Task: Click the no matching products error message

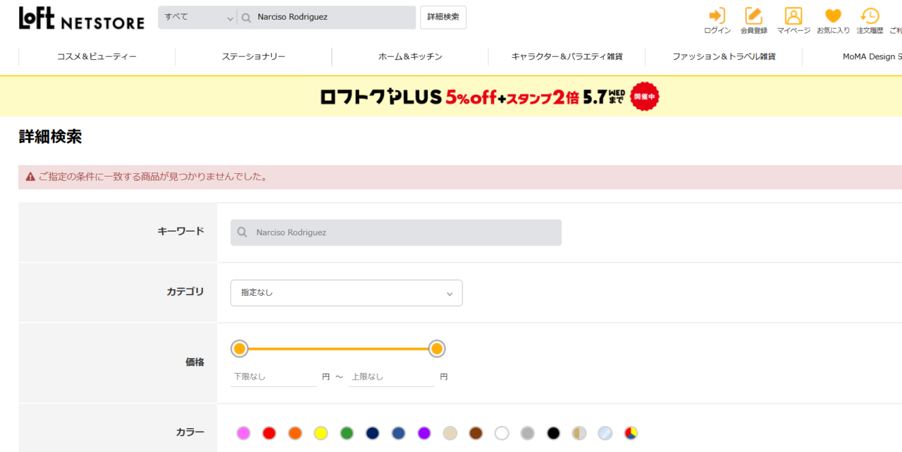Action: tap(460, 177)
